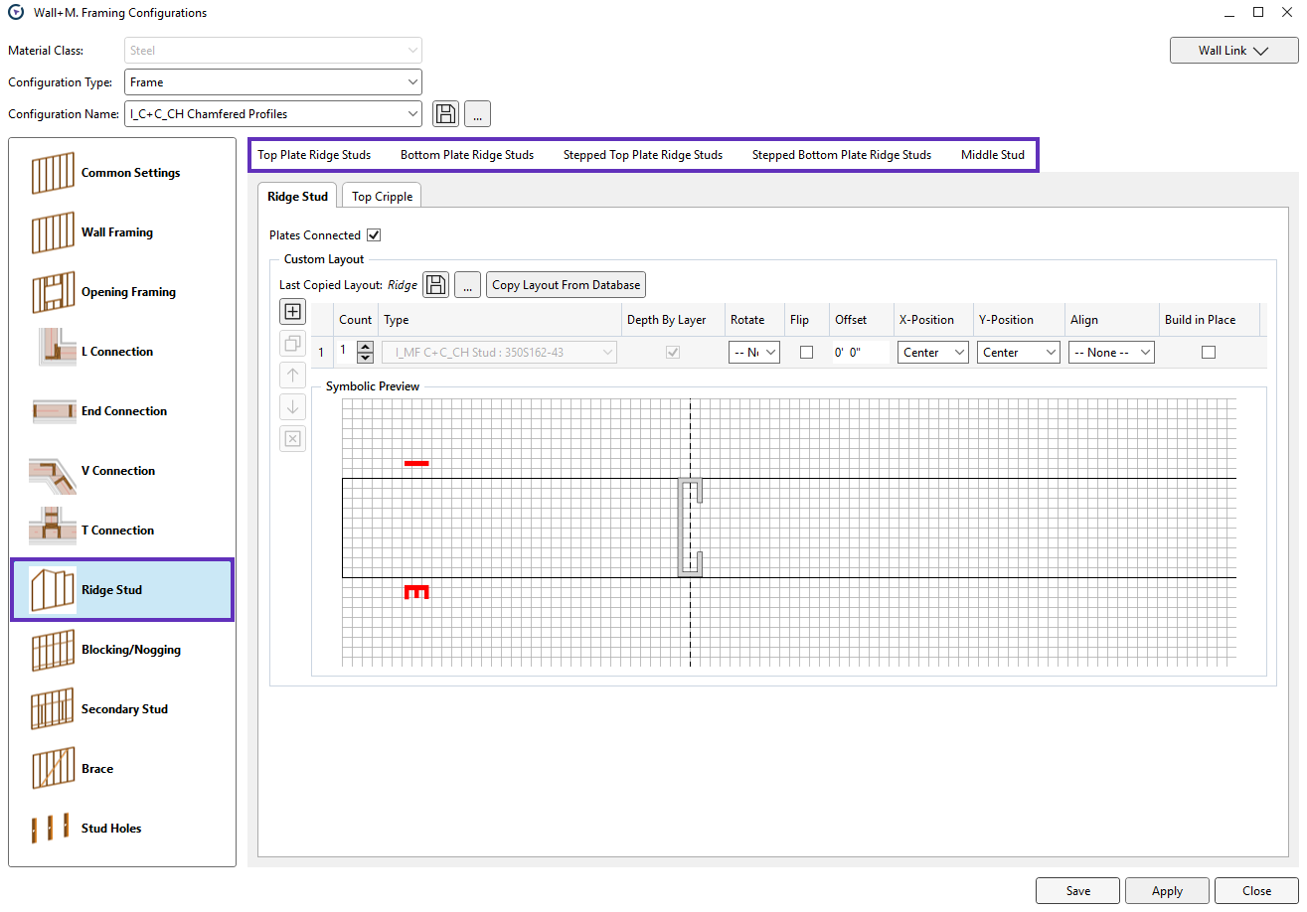Click the add row plus icon
The image size is (1307, 912).
pos(293,312)
